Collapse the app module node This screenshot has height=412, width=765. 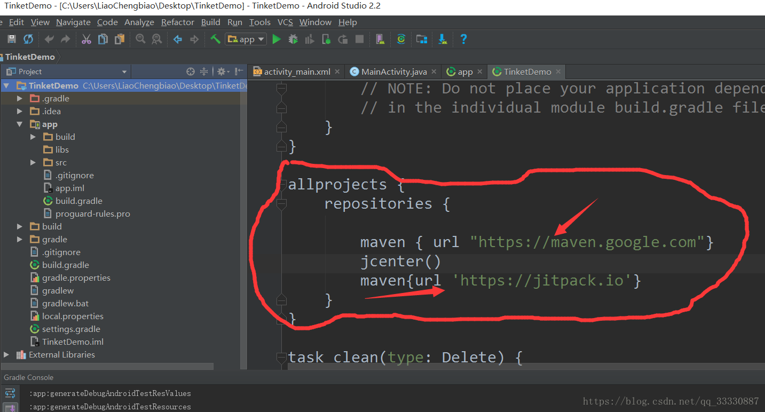tap(20, 124)
